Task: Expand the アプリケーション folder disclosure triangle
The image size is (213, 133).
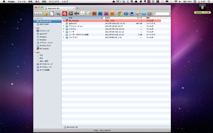Action: coord(64,26)
